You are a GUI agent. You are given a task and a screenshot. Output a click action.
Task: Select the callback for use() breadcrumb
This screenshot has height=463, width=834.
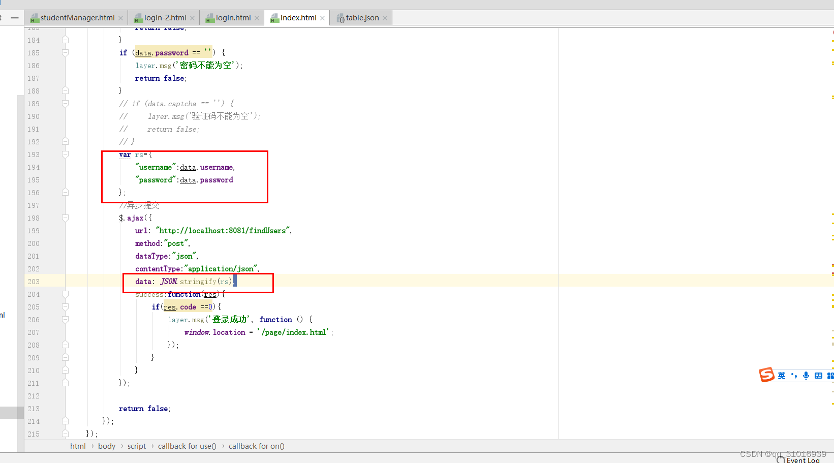[x=187, y=446]
